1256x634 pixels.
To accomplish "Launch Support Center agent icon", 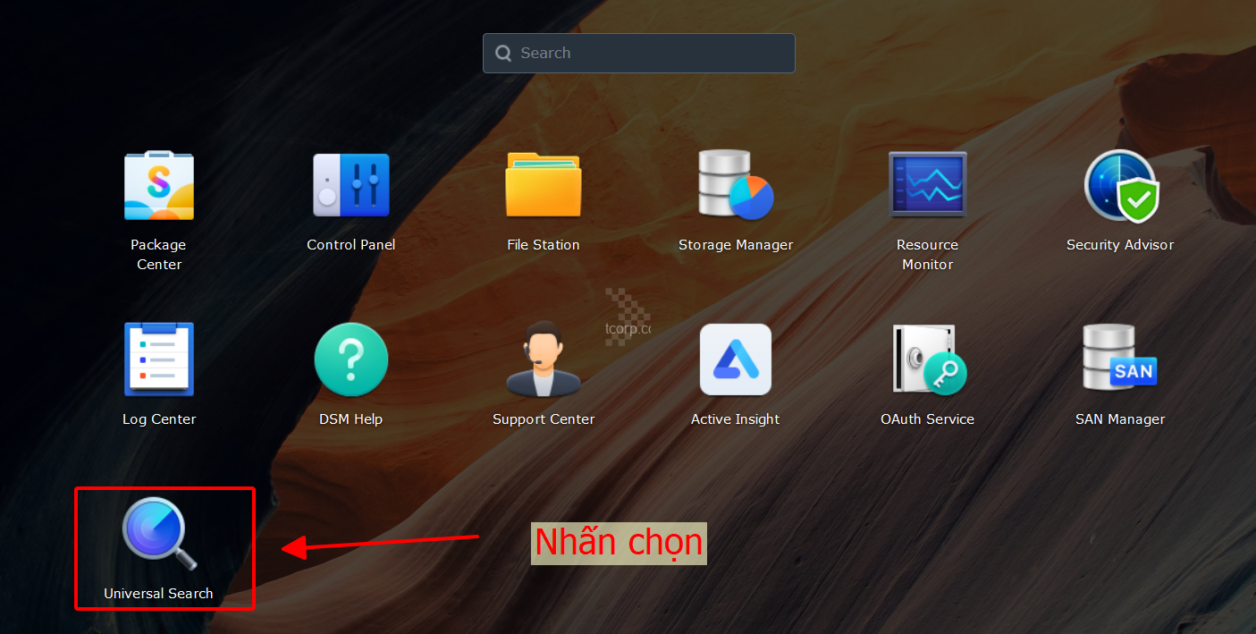I will click(543, 359).
